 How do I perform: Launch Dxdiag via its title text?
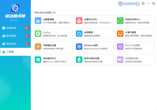pyautogui.click(x=47, y=33)
